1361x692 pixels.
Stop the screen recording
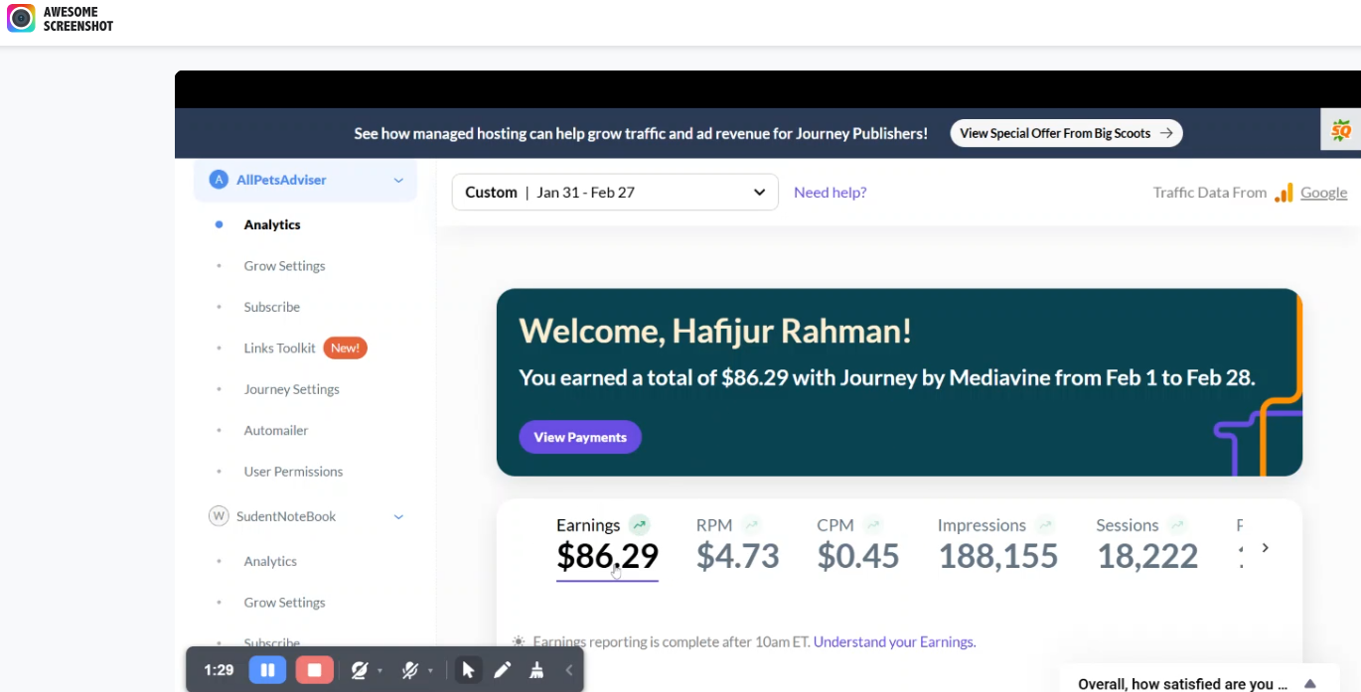(x=314, y=670)
